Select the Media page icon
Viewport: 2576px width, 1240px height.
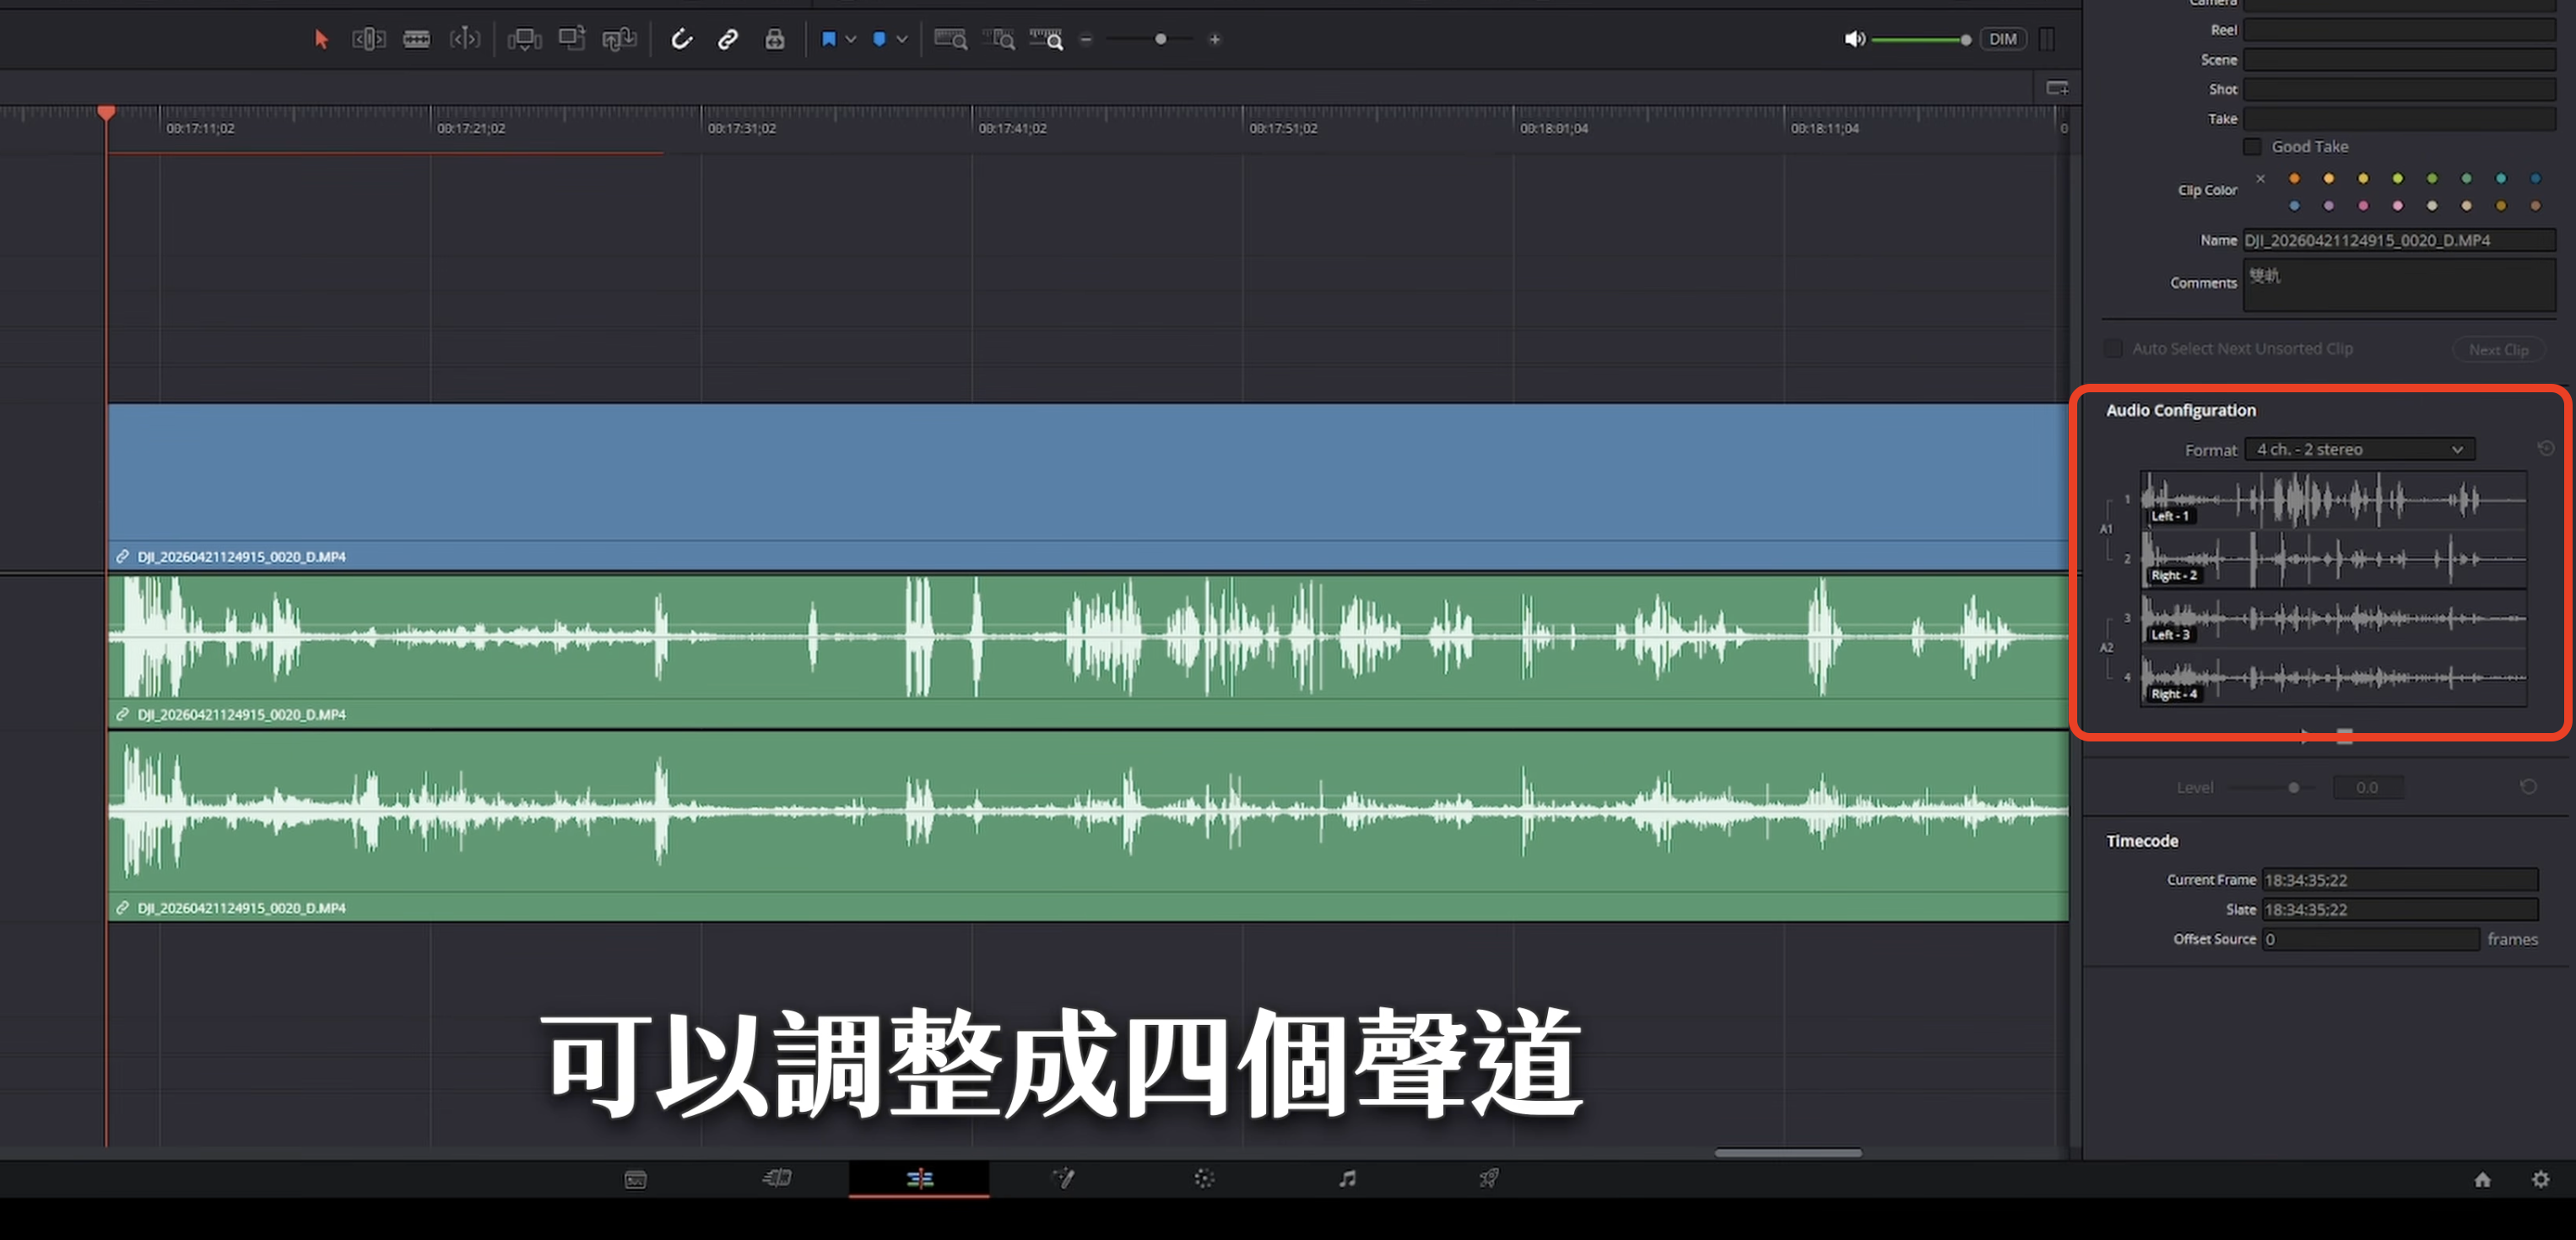(636, 1179)
